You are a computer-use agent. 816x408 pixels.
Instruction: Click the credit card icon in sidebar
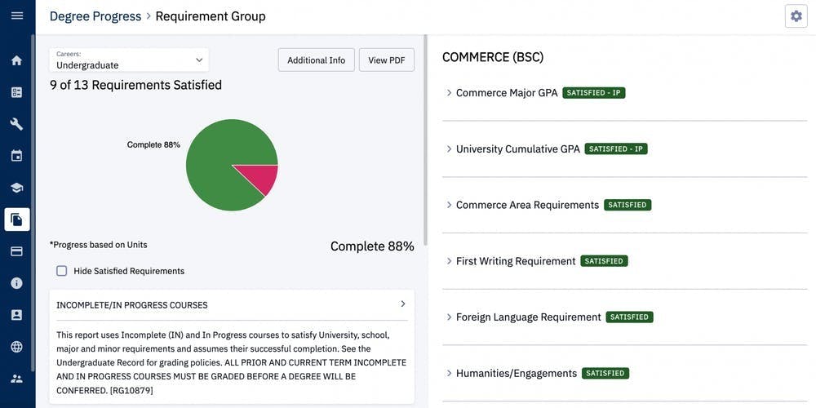pos(16,251)
